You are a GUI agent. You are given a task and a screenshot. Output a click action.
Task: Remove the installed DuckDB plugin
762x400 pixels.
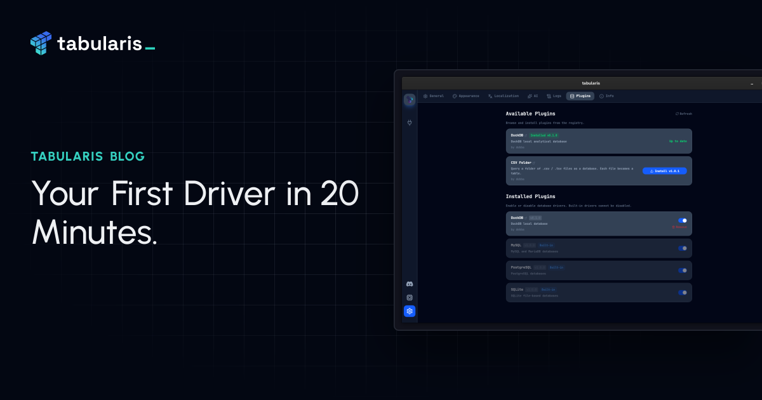coord(679,227)
